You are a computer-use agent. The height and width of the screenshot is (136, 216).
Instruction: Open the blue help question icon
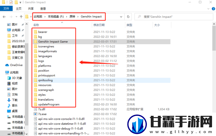click(x=213, y=9)
